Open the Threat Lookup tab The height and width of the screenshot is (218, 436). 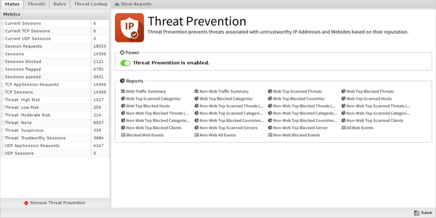pos(90,4)
